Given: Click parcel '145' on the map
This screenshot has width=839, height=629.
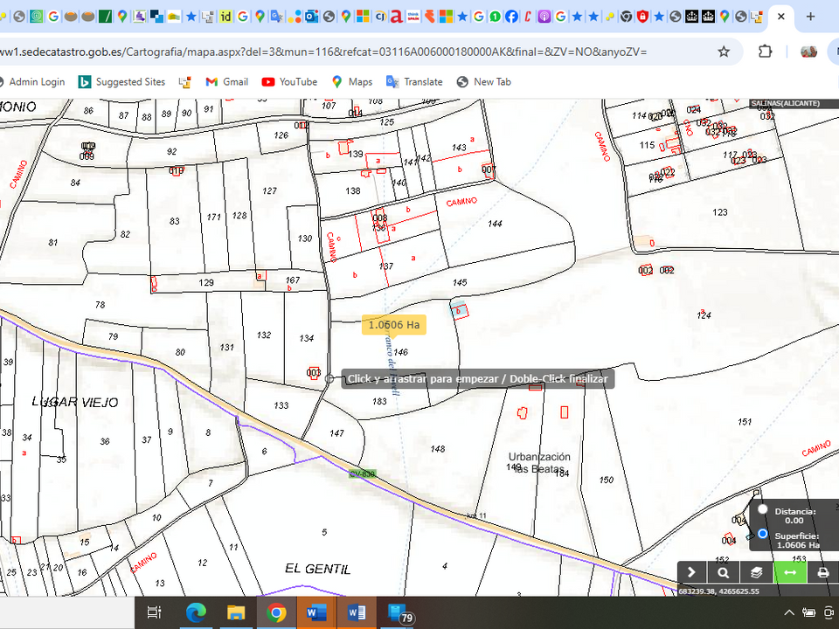Looking at the screenshot, I should pyautogui.click(x=460, y=282).
